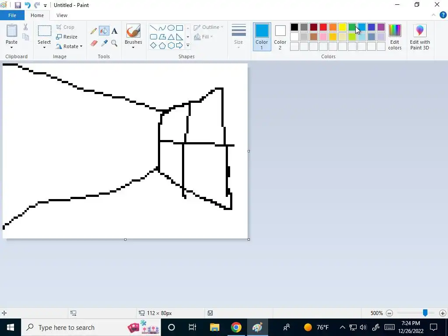This screenshot has height=336, width=448.
Task: Collapse the ribbon with chevron
Action: point(434,15)
